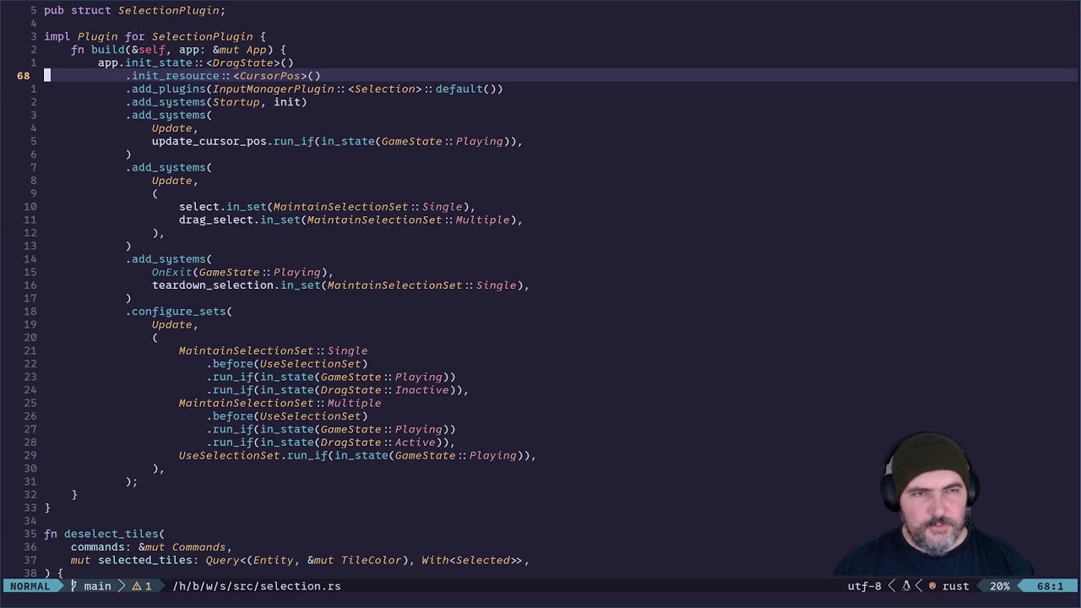Click InputManagerPlugin add_plugins line
This screenshot has height=608, width=1081.
point(314,89)
